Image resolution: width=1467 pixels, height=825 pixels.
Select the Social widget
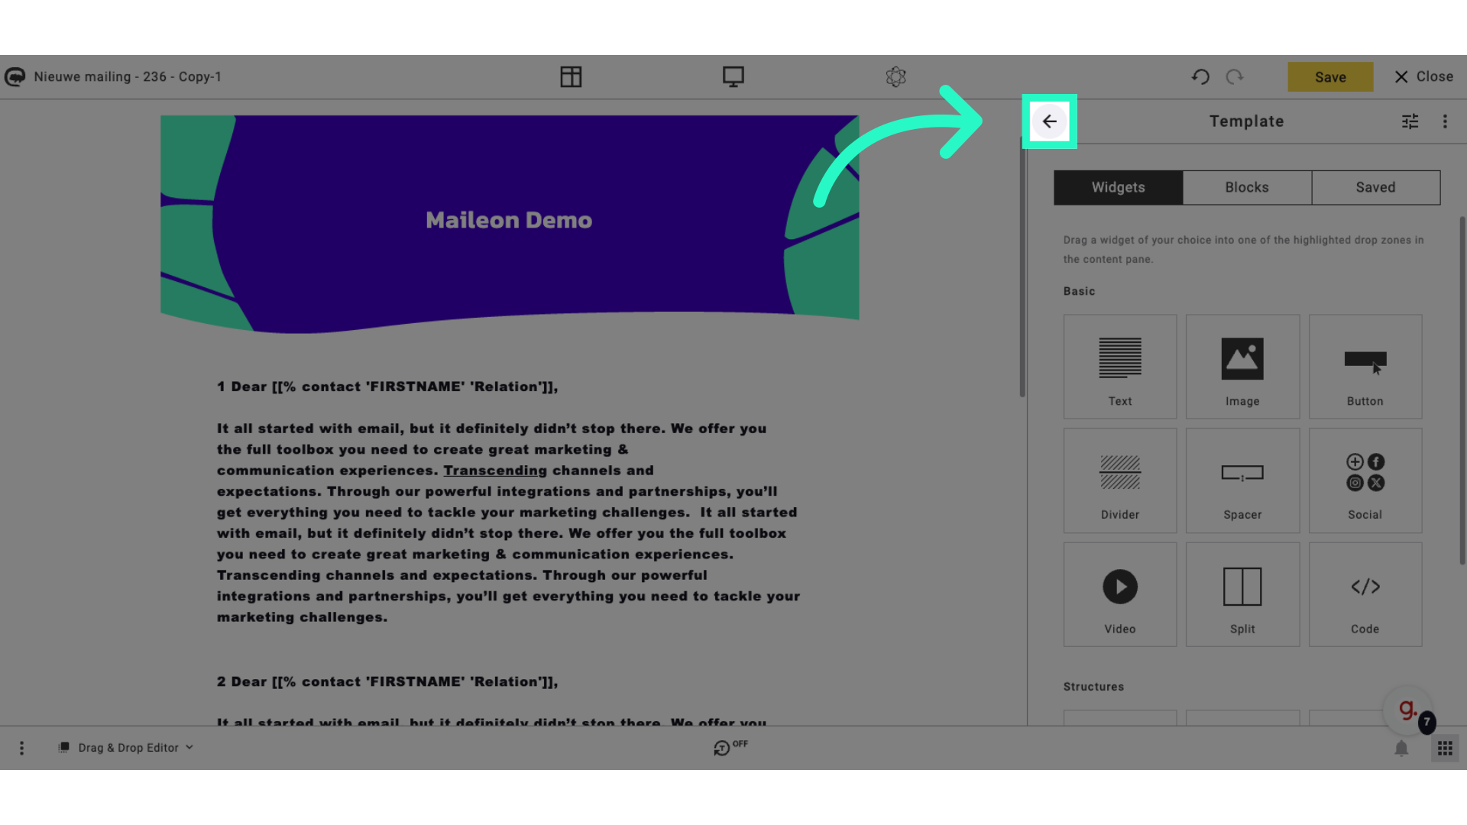click(1365, 480)
